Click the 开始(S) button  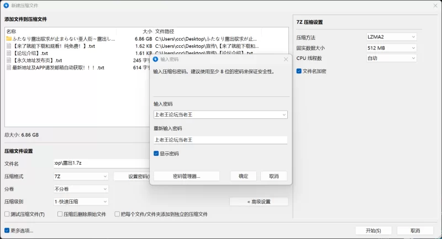[373, 231]
